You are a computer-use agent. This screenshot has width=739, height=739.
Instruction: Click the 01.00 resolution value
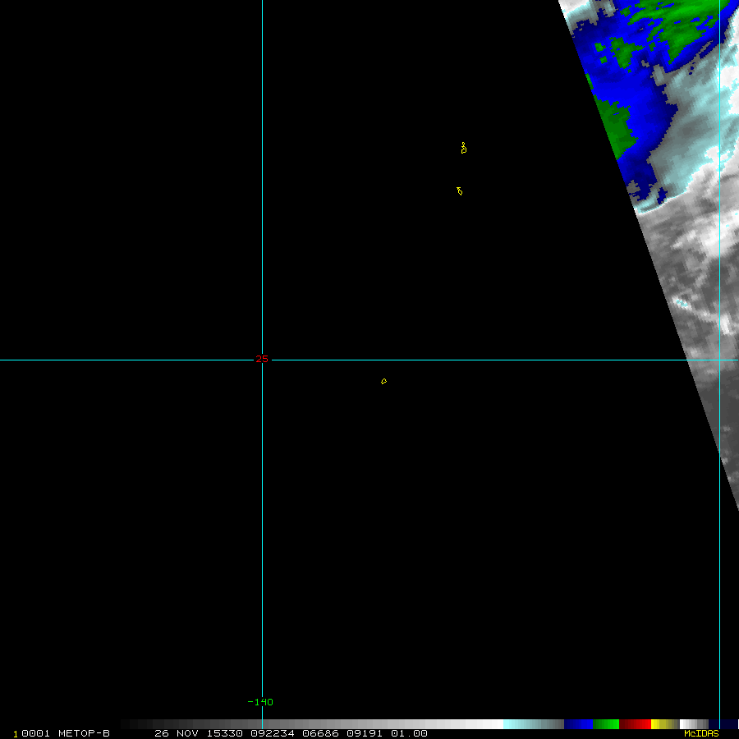point(409,733)
